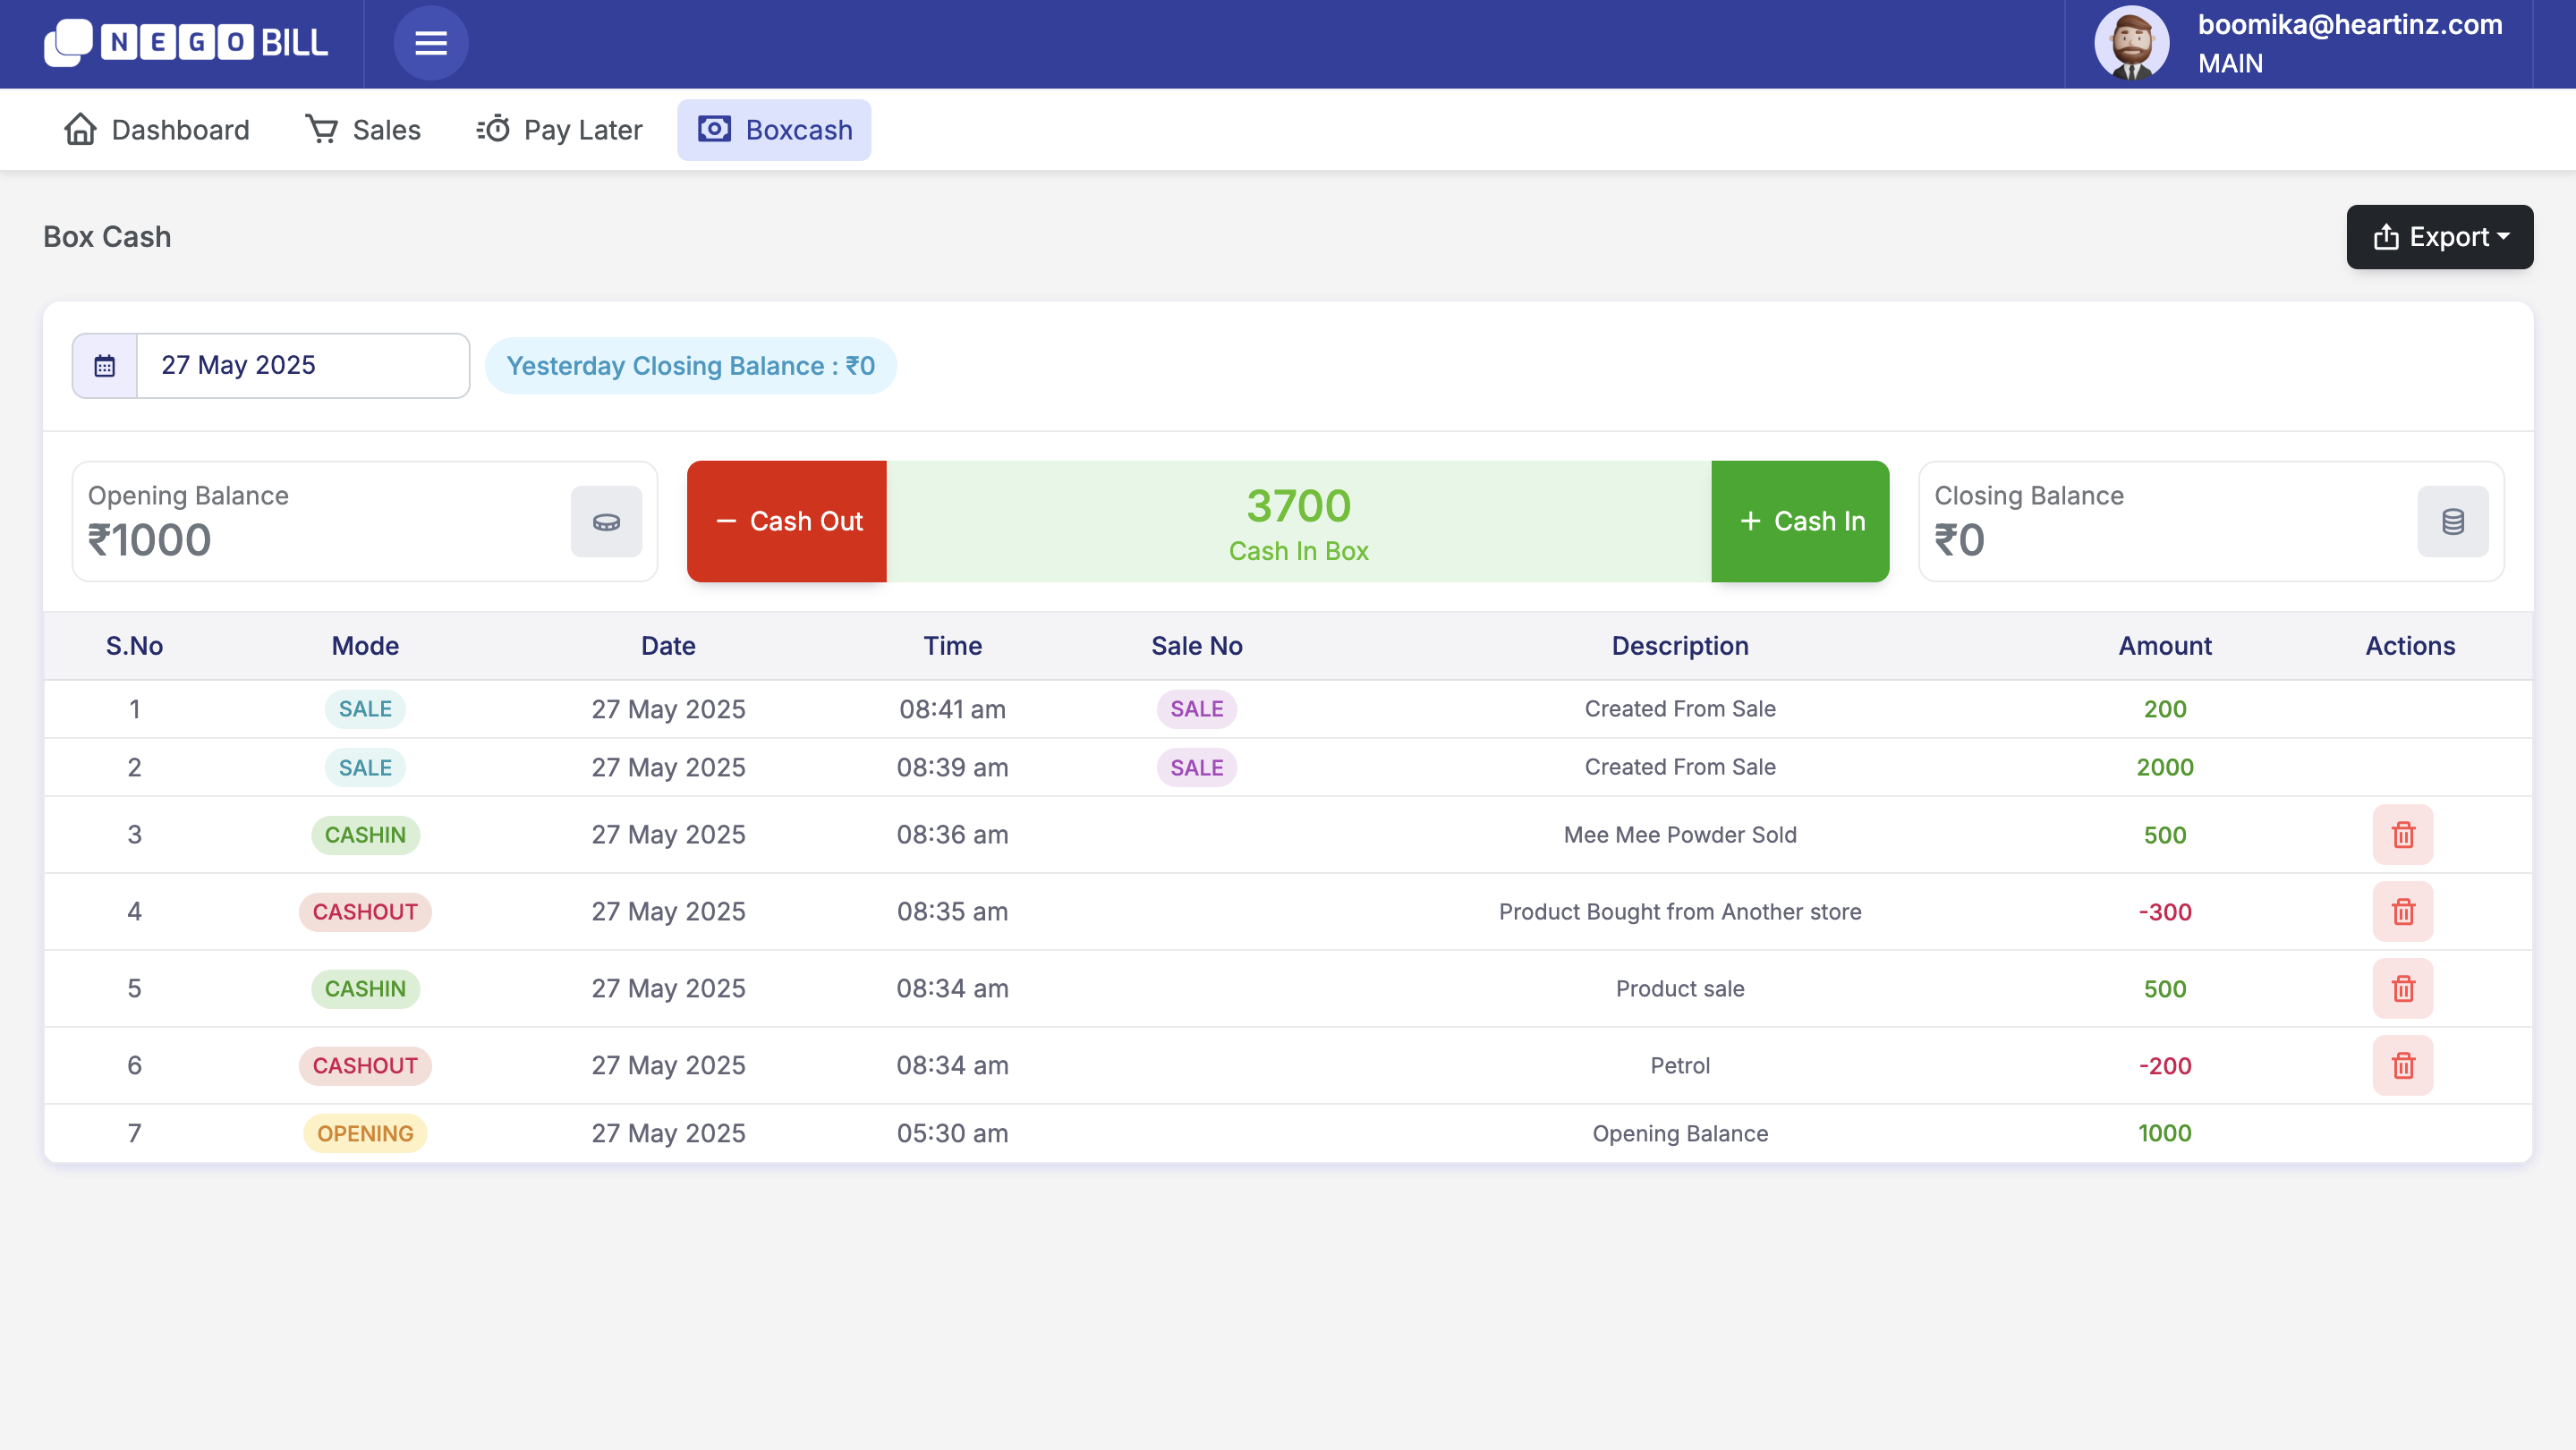2576x1450 pixels.
Task: Switch to the Sales tab
Action: (x=363, y=130)
